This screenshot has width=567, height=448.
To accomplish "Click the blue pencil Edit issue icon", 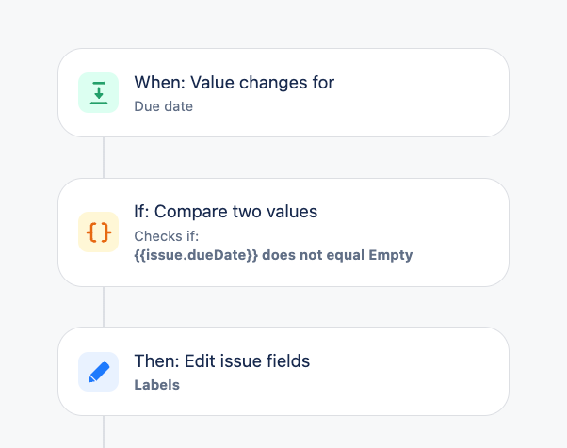I will (x=98, y=372).
